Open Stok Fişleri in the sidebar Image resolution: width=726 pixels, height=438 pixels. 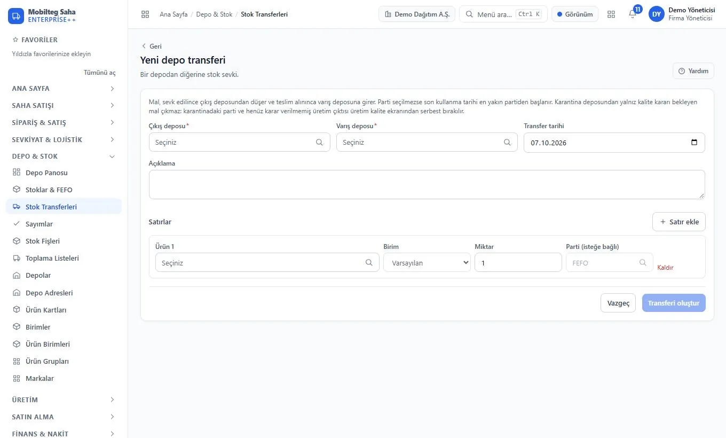[x=64, y=241]
